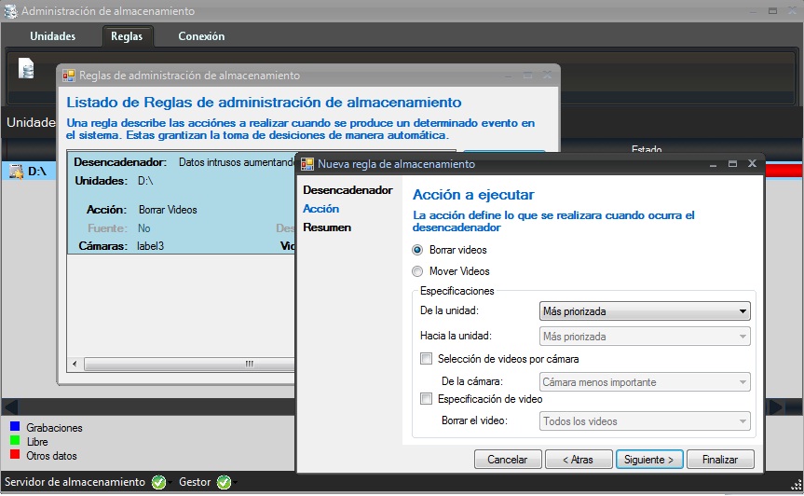Expand the De la cámara combo box

645,381
